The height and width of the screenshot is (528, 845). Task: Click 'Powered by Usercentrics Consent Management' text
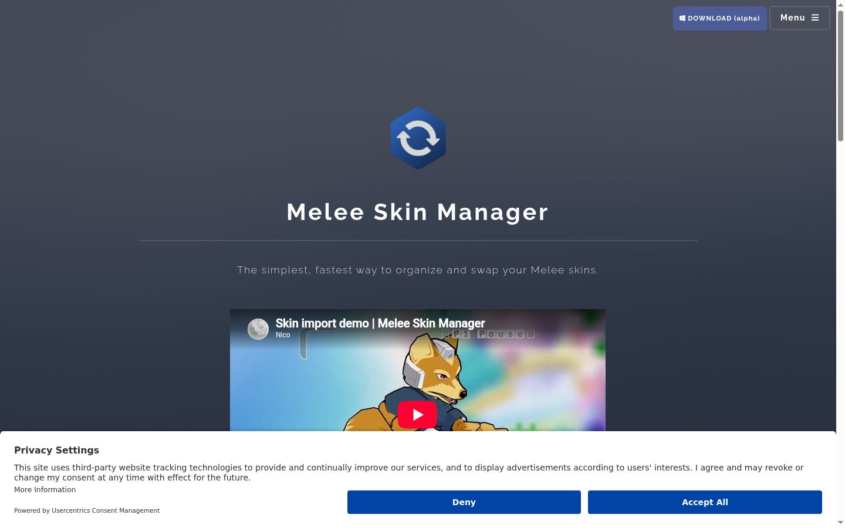pos(87,510)
